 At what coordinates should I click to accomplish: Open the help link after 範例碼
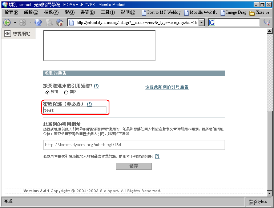coord(157,156)
